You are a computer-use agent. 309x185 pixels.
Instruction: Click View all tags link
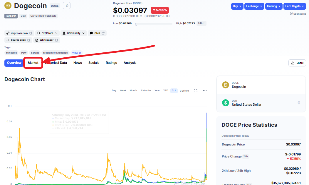pos(77,53)
